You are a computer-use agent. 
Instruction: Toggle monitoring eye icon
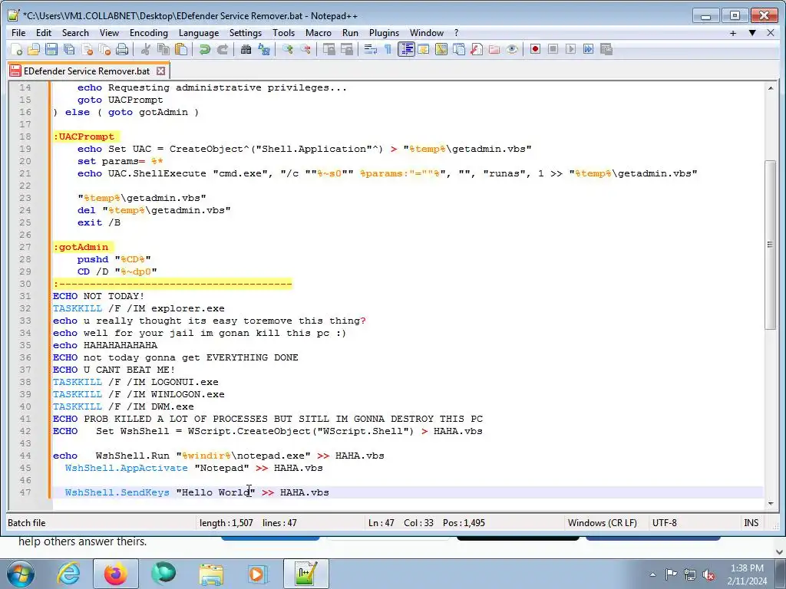[512, 49]
